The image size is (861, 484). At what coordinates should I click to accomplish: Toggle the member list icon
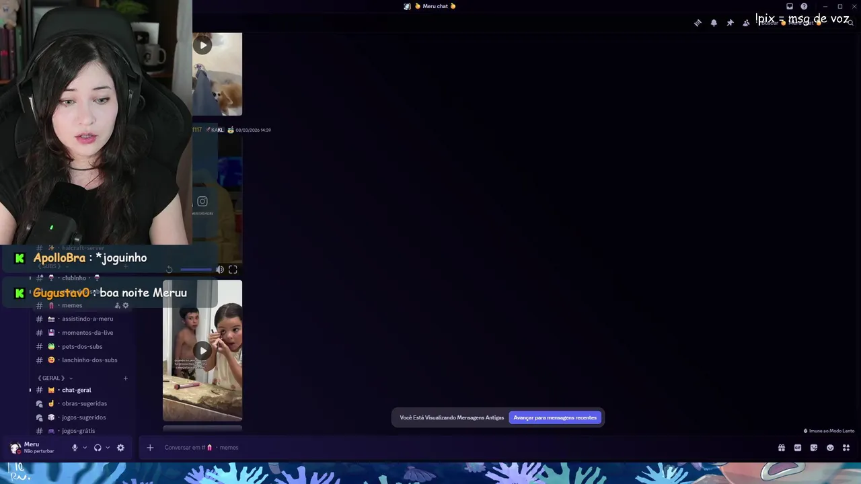[746, 23]
